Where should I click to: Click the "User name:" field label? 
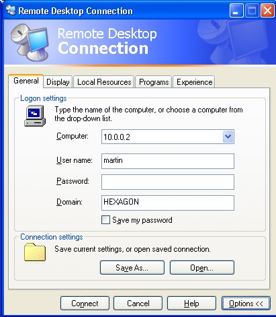click(75, 160)
